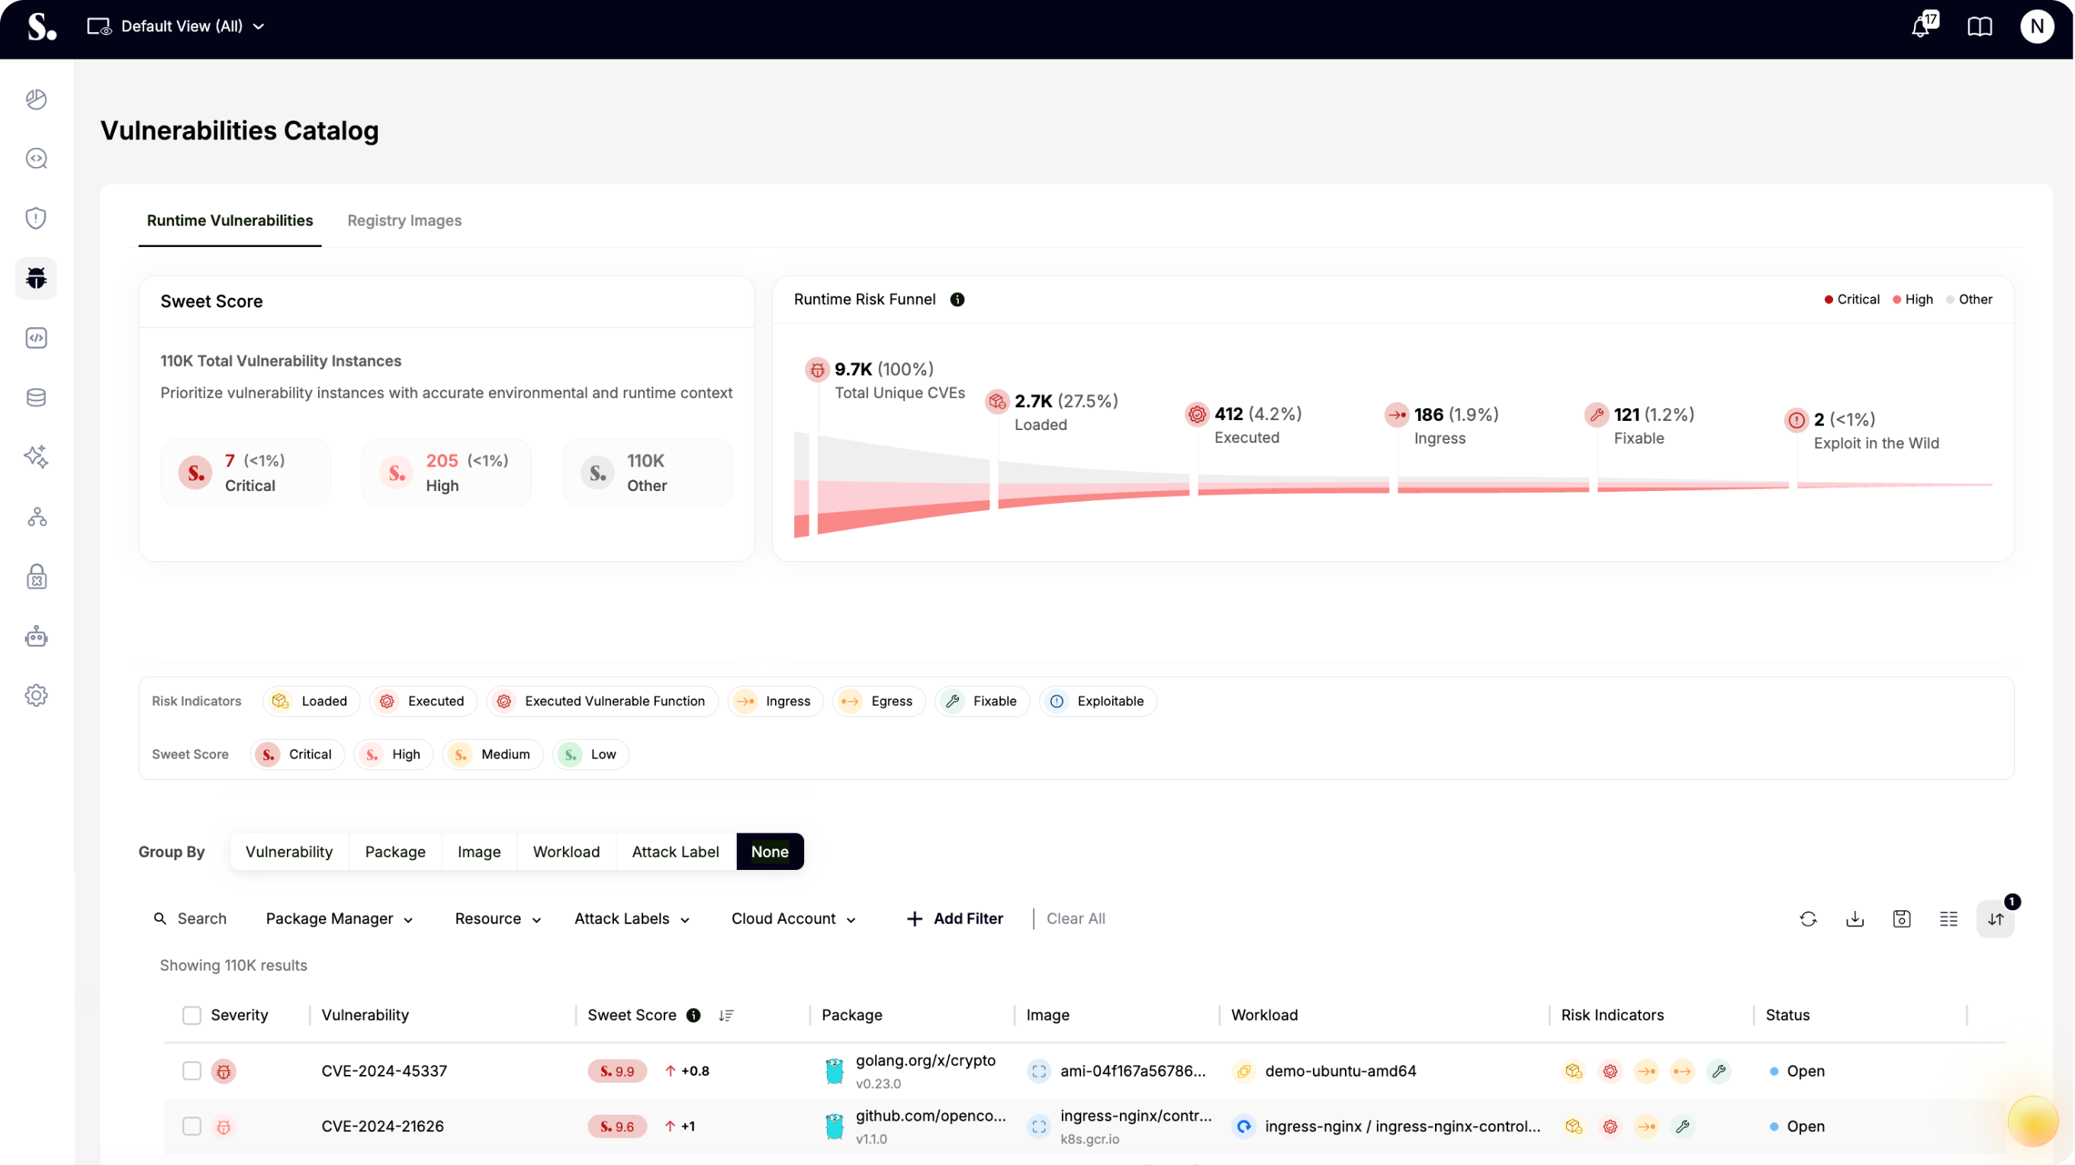Open the notifications bell icon
Screen dimensions: 2075x1165
1921,27
